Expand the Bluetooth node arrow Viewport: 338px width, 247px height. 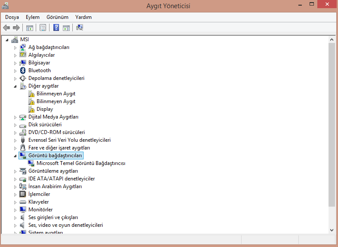pyautogui.click(x=15, y=71)
